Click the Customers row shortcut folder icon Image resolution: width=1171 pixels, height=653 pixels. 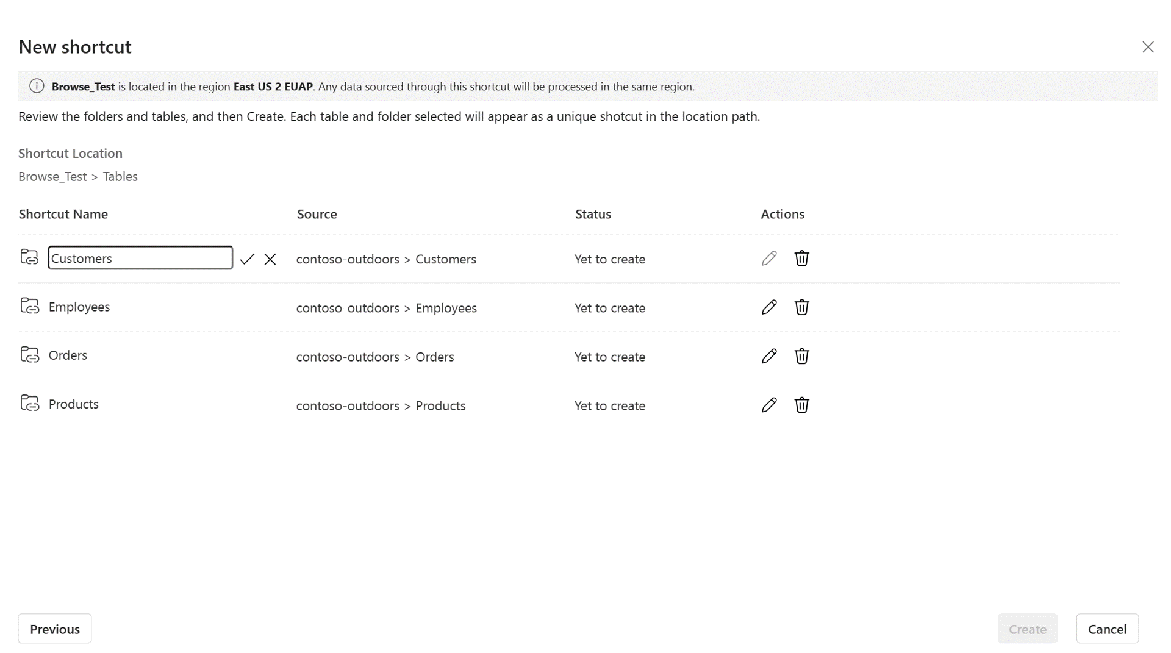[x=29, y=257]
